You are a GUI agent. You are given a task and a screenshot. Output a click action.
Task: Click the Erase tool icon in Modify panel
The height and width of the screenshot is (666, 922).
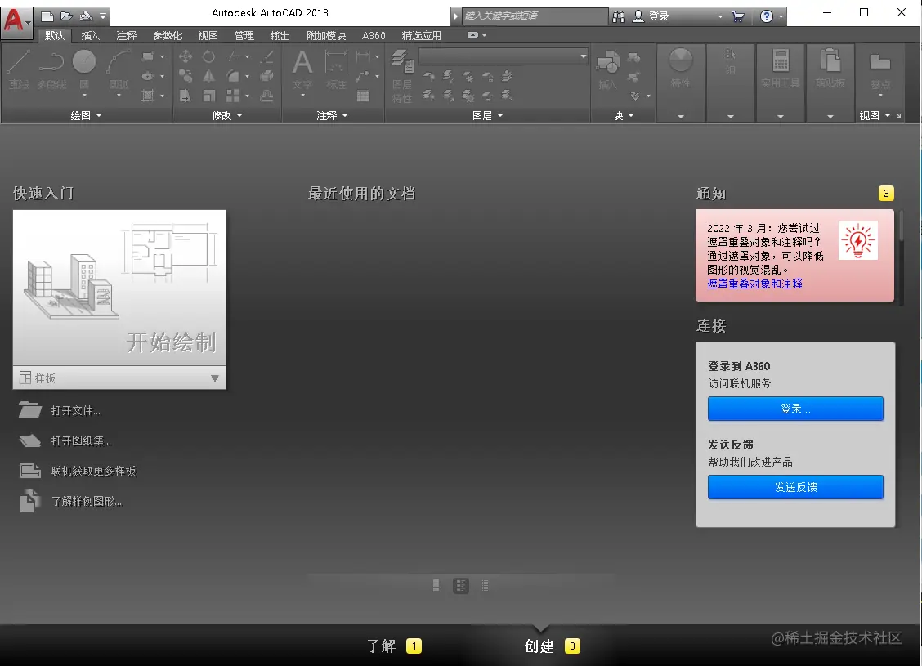pyautogui.click(x=266, y=56)
